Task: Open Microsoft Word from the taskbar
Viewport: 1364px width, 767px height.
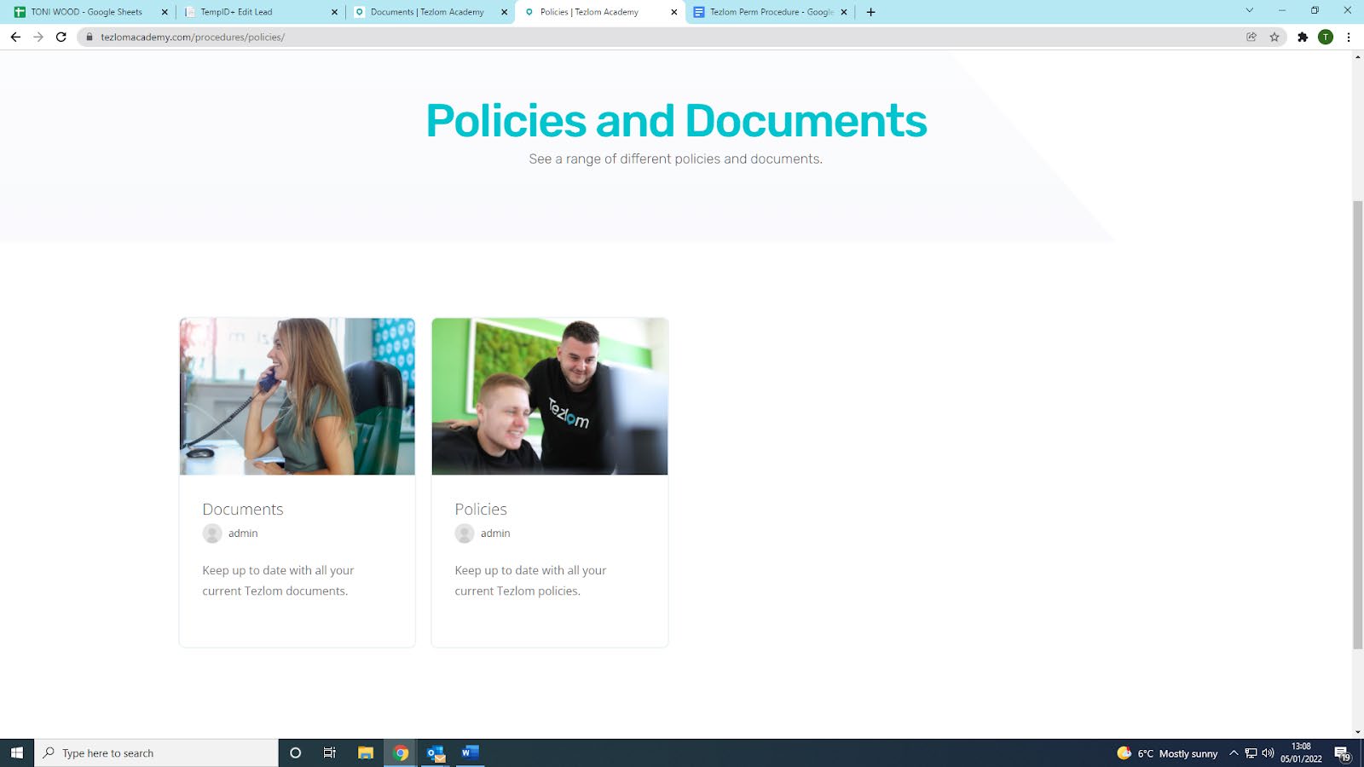Action: [x=470, y=753]
